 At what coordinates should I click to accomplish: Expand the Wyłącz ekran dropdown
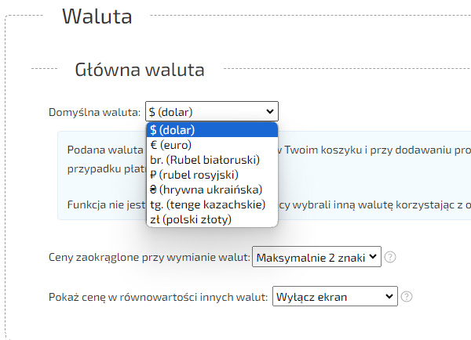[x=335, y=297]
